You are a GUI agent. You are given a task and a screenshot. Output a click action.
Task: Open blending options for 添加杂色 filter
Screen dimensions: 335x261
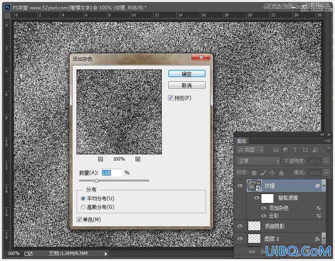click(x=319, y=208)
